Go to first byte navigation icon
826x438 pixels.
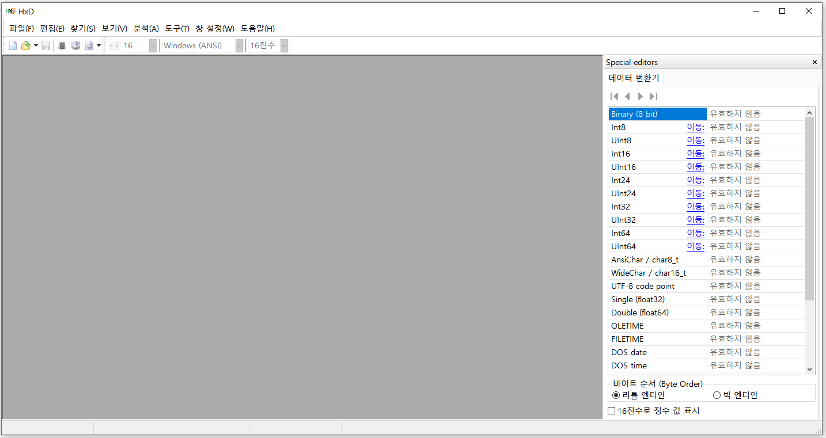(x=614, y=97)
